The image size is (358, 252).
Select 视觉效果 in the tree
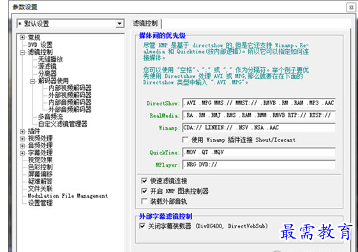pyautogui.click(x=40, y=160)
